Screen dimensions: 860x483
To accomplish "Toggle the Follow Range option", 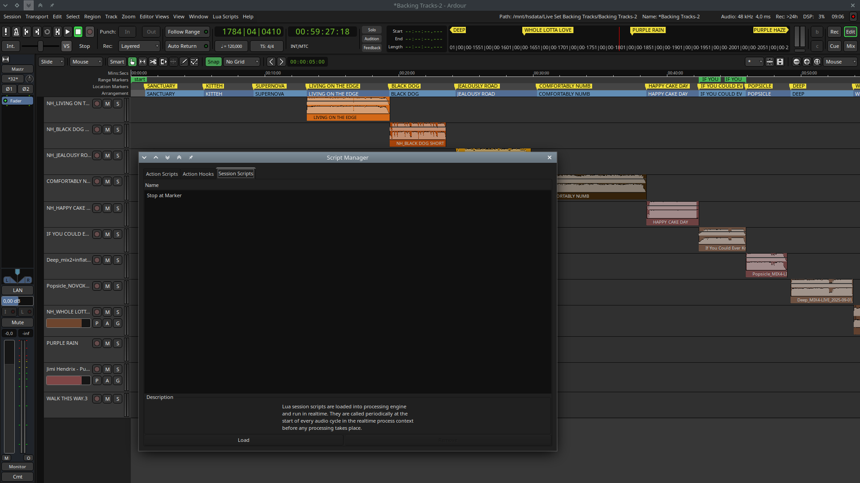I will tap(187, 32).
